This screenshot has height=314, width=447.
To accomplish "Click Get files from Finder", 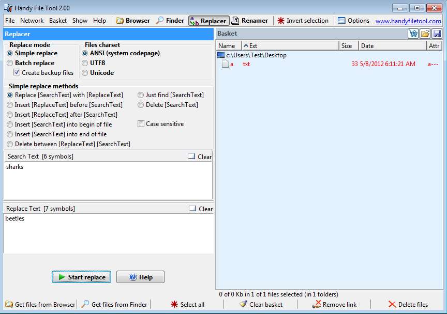I will click(x=114, y=304).
